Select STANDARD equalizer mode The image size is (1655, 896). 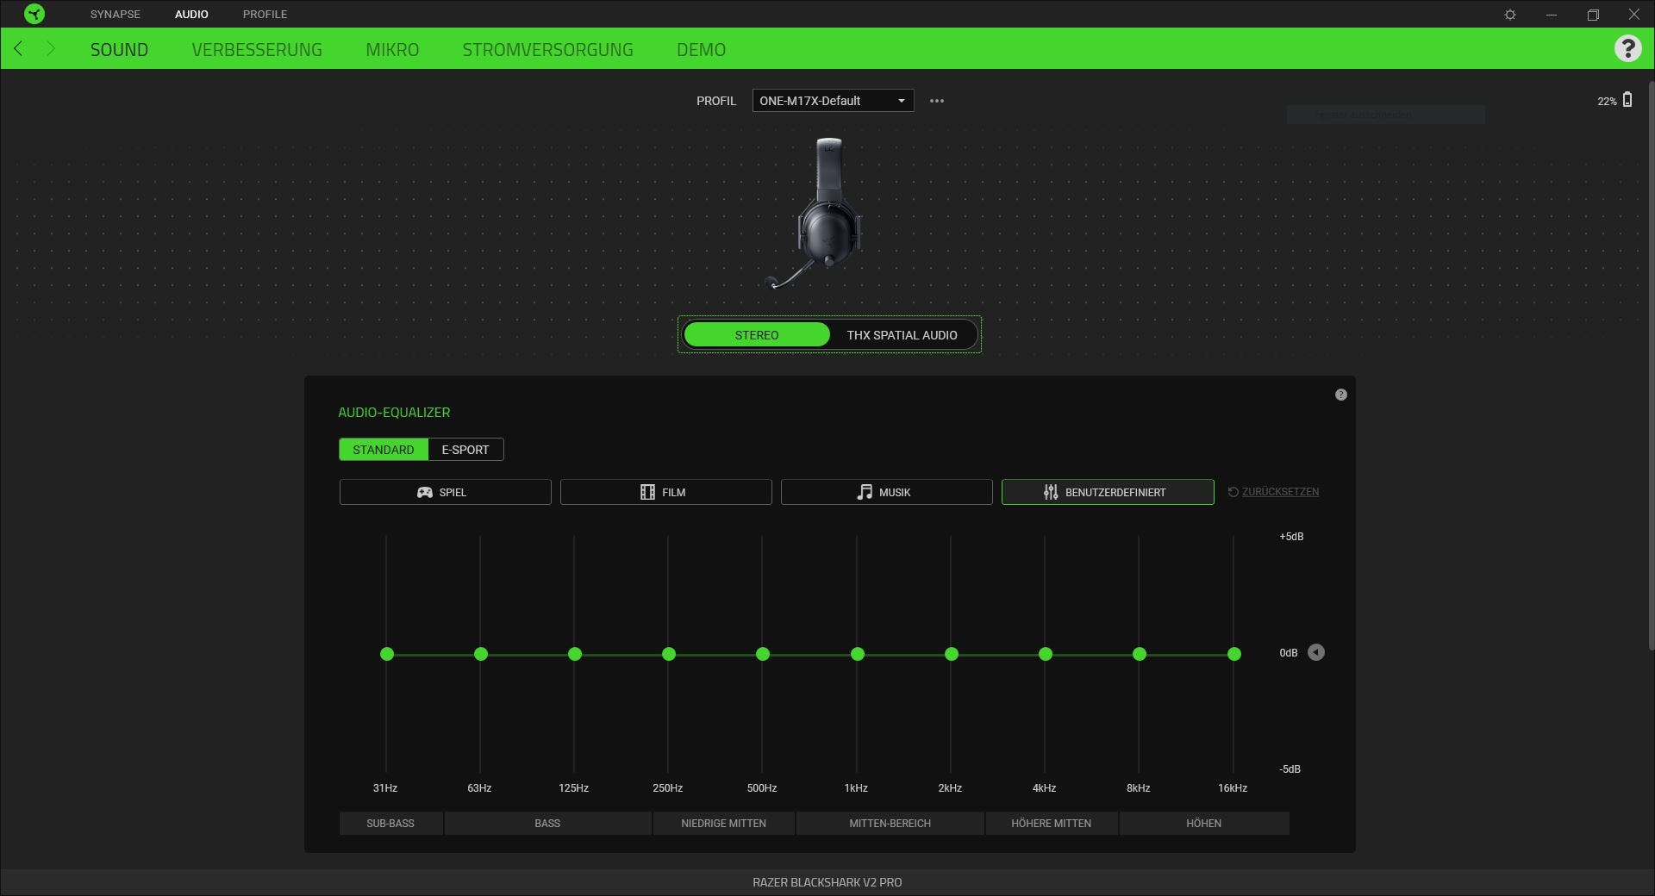click(x=384, y=450)
